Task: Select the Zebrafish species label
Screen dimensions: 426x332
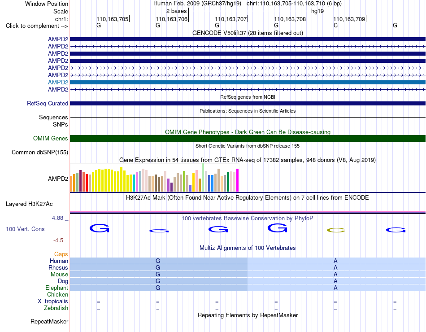Action: (x=56, y=308)
